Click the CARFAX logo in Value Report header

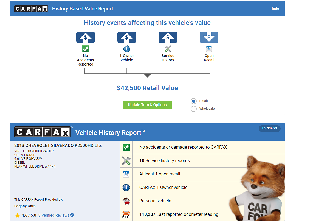pos(32,9)
